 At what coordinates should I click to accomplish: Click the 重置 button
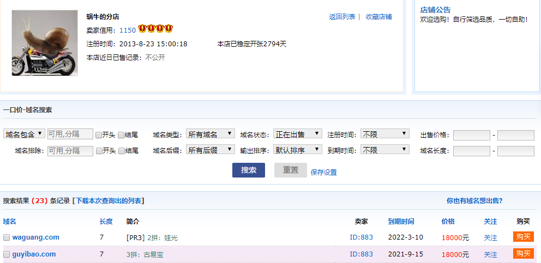(291, 170)
